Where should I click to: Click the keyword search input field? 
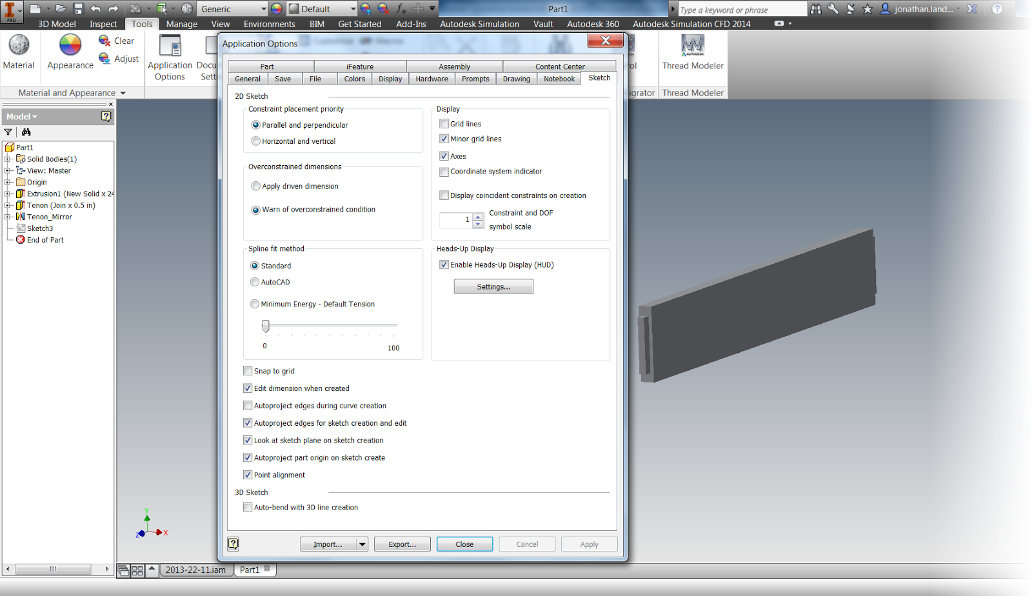[x=742, y=9]
